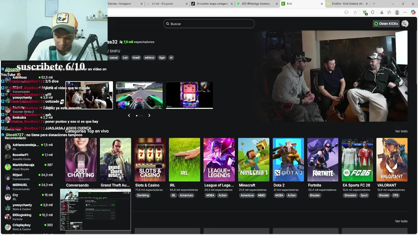Click the 'ligar' stream tag
418x235 pixels.
(162, 57)
